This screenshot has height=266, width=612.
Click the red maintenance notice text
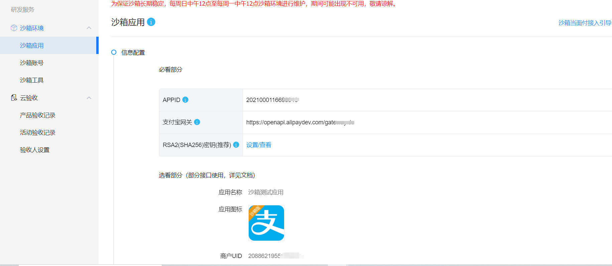pos(255,4)
